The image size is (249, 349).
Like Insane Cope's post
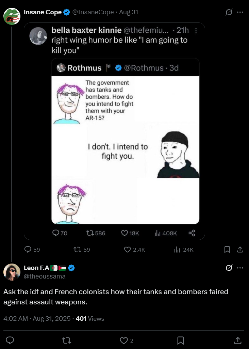[128, 250]
